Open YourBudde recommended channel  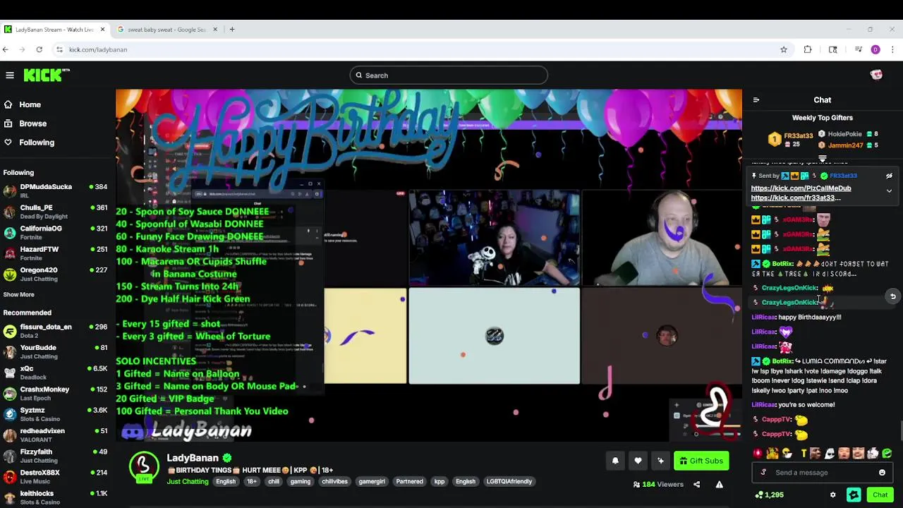55,351
